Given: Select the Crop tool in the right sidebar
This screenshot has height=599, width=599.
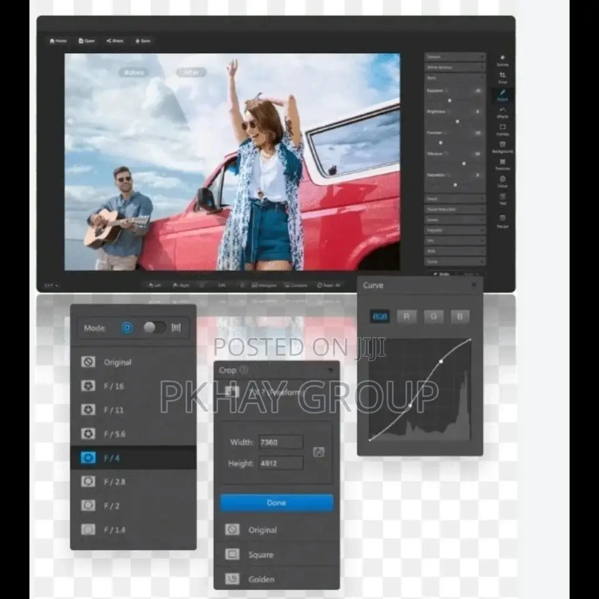Looking at the screenshot, I should [x=502, y=78].
